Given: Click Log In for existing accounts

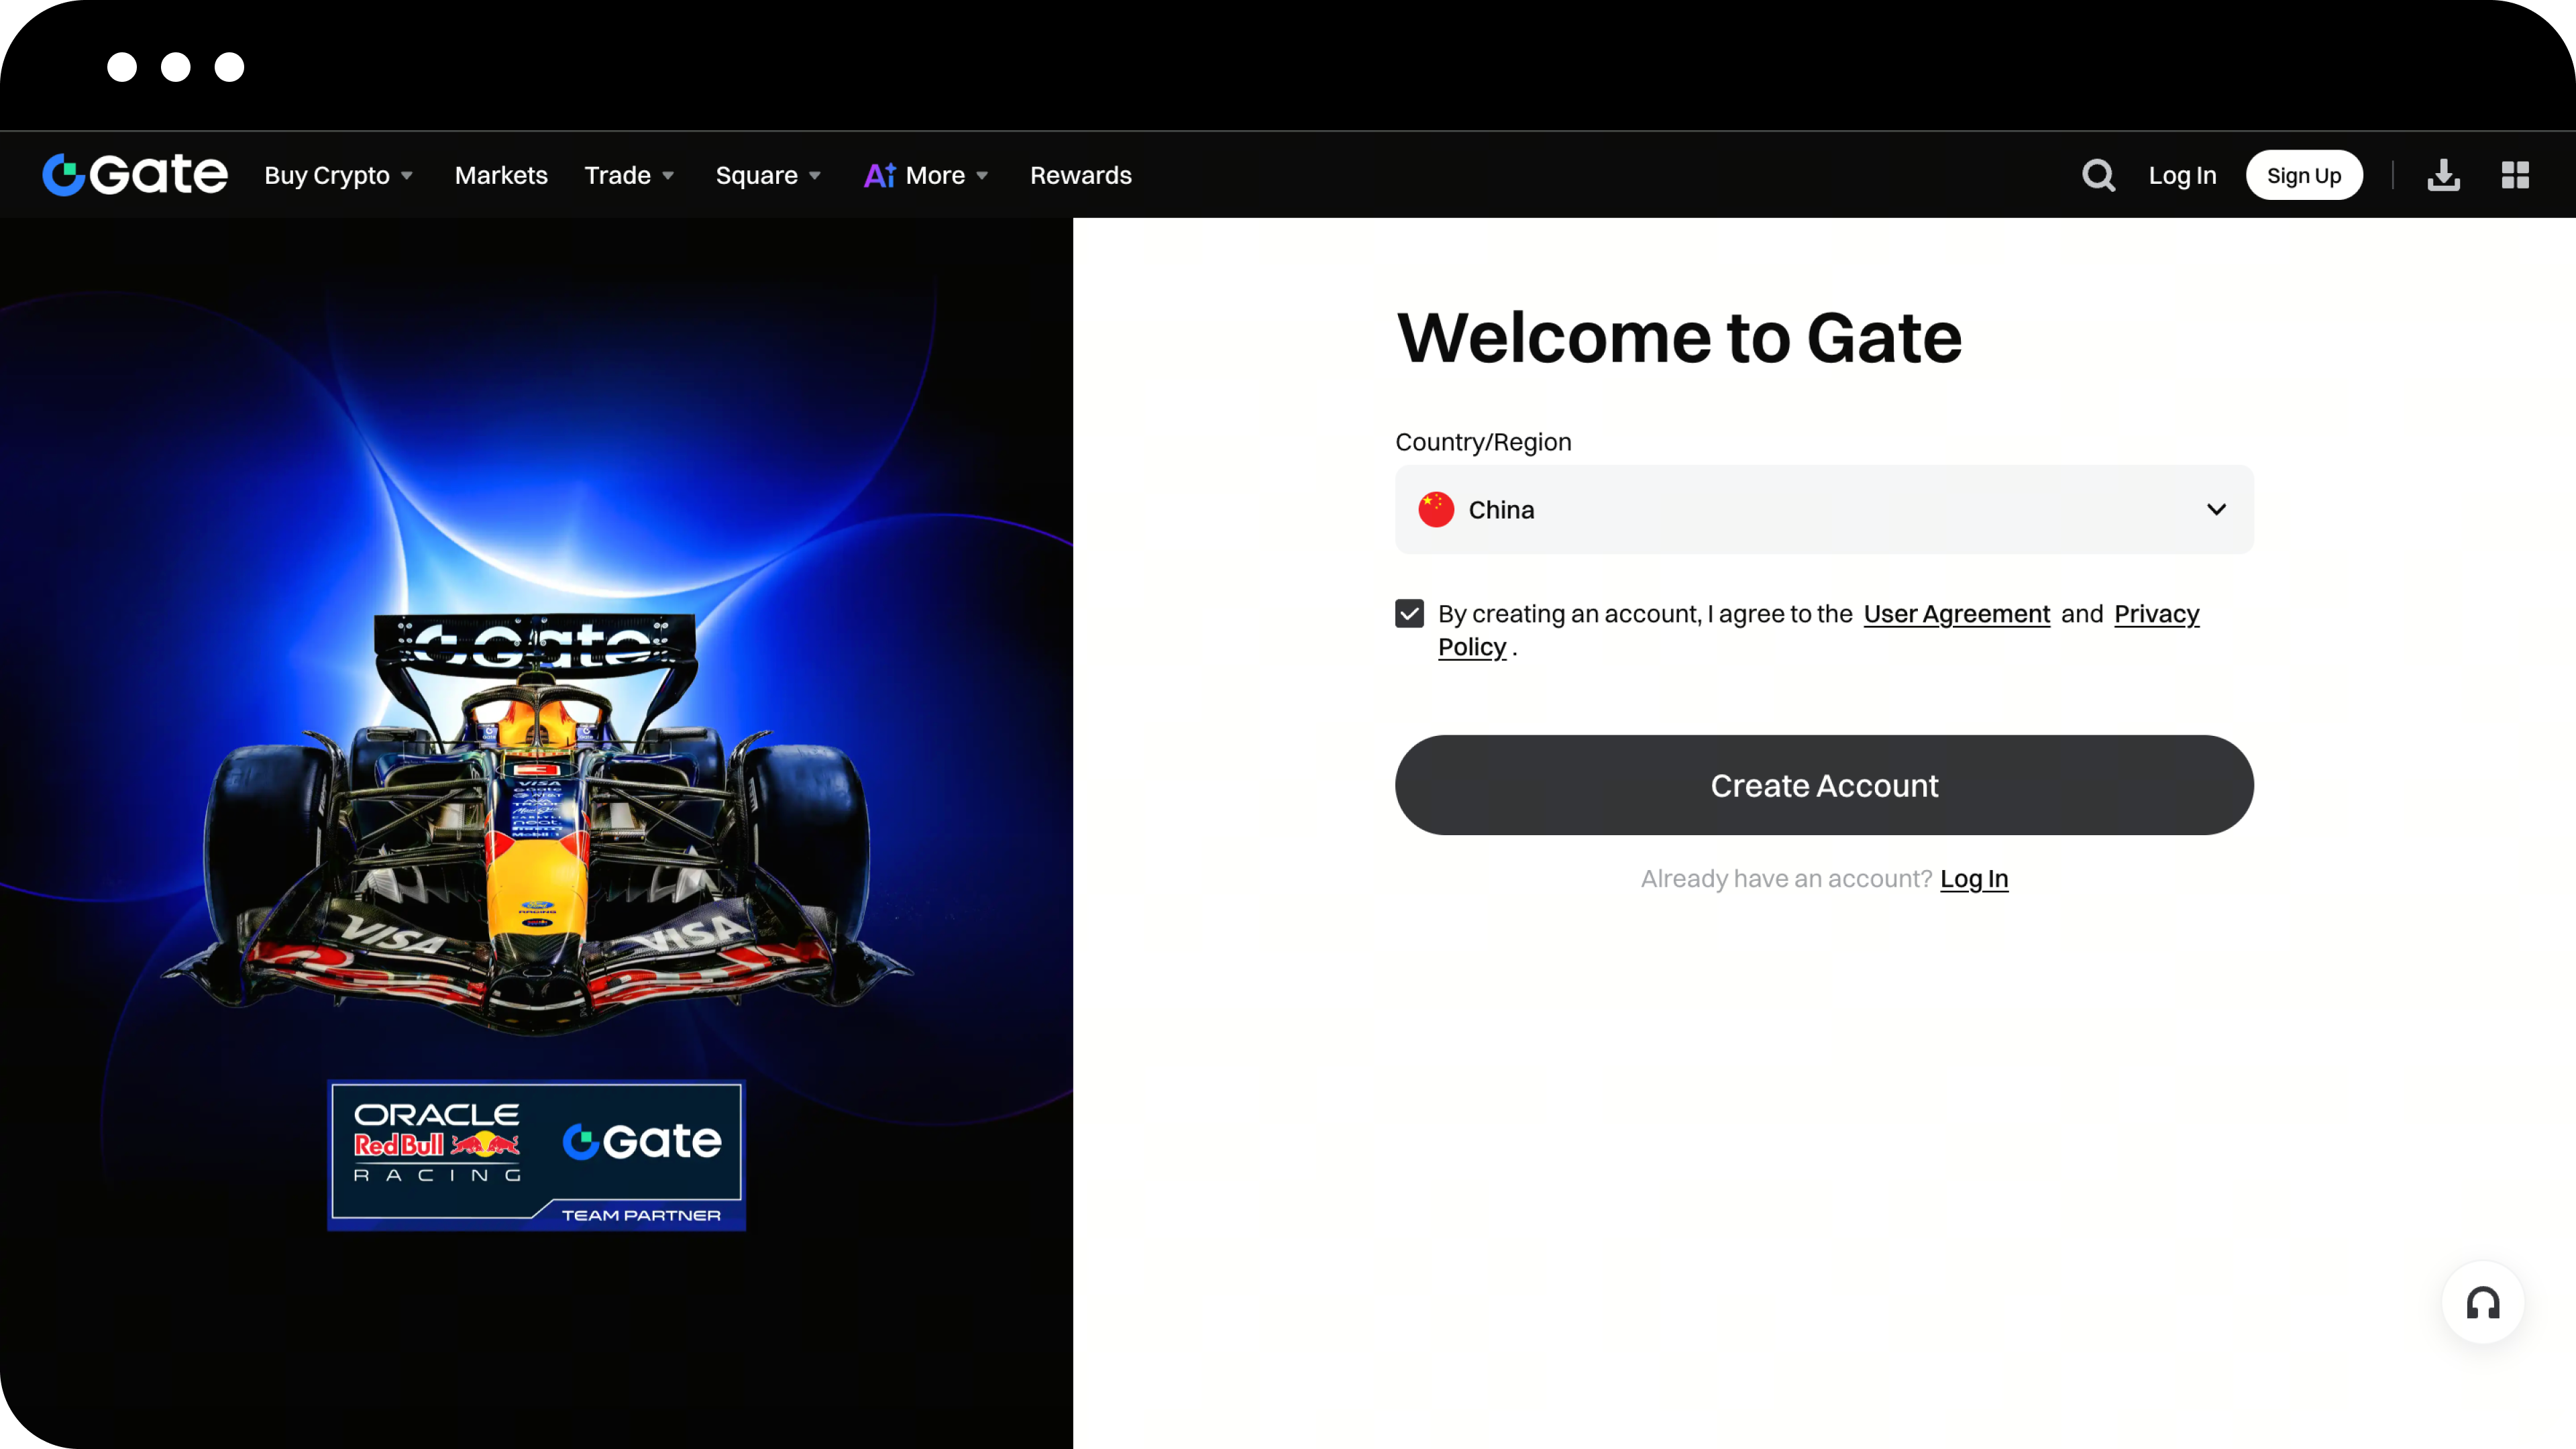Looking at the screenshot, I should (x=1975, y=878).
